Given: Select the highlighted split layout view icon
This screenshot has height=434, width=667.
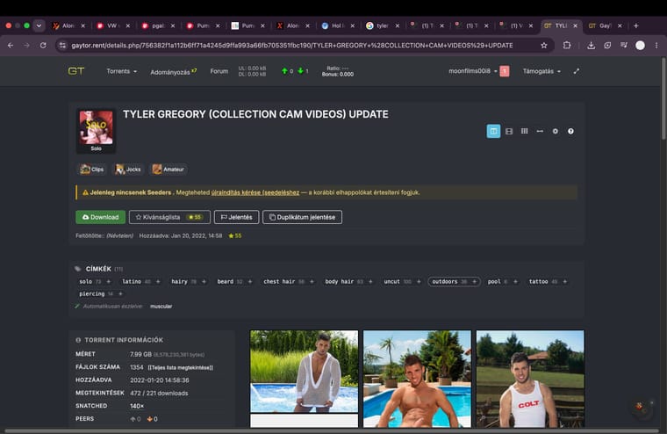Looking at the screenshot, I should (x=493, y=131).
